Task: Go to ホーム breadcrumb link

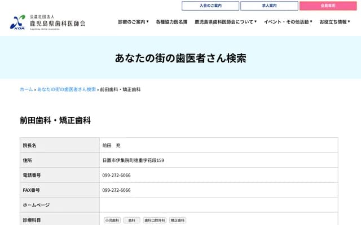Action: [26, 89]
